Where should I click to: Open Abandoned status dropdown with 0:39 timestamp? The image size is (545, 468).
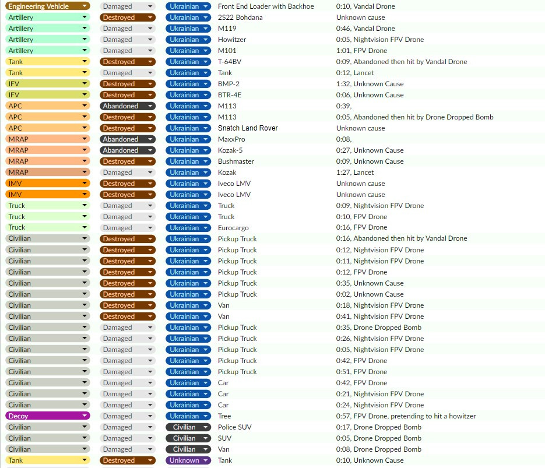tap(128, 106)
